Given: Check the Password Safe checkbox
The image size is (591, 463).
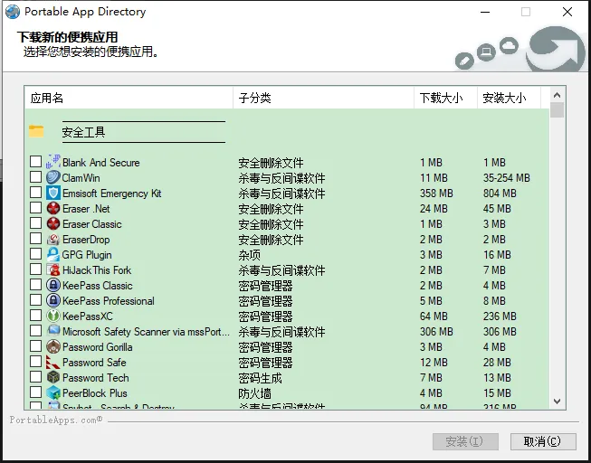Looking at the screenshot, I should click(x=36, y=362).
